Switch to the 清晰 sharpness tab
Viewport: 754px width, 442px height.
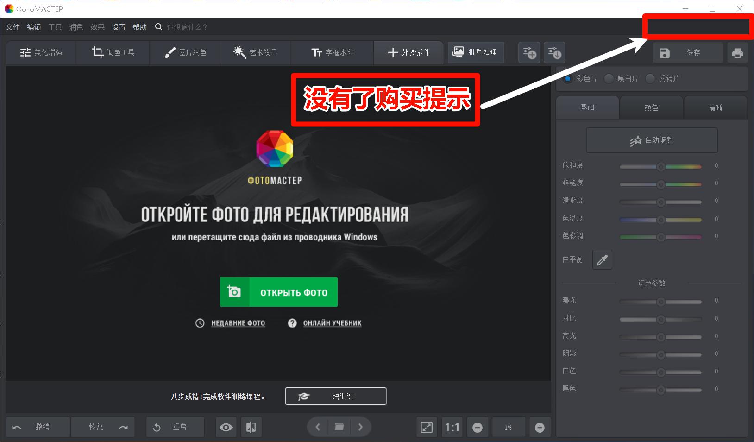point(716,107)
